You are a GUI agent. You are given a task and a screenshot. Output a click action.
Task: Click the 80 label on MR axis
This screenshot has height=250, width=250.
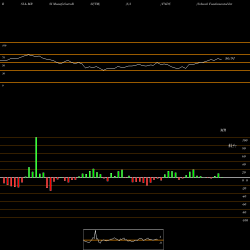[x=244, y=148]
